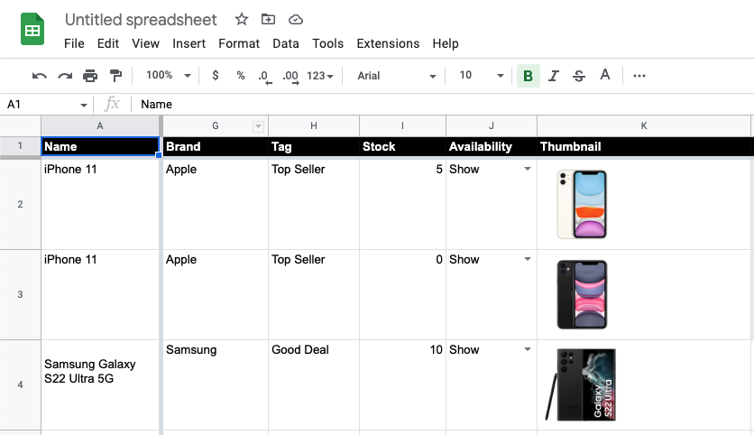Open Availability dropdown in row 3
The width and height of the screenshot is (754, 435).
[x=528, y=259]
